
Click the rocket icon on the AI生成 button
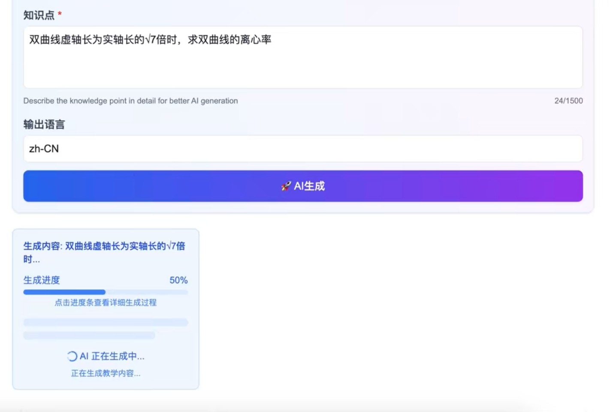[286, 186]
